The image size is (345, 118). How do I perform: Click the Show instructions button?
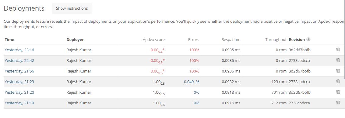click(72, 8)
